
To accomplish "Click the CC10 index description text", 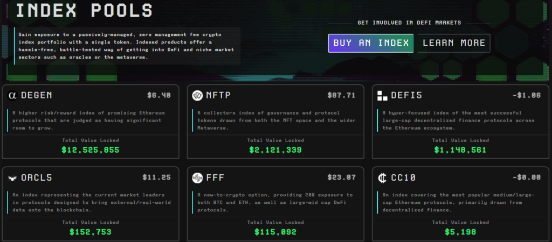I will [458, 202].
